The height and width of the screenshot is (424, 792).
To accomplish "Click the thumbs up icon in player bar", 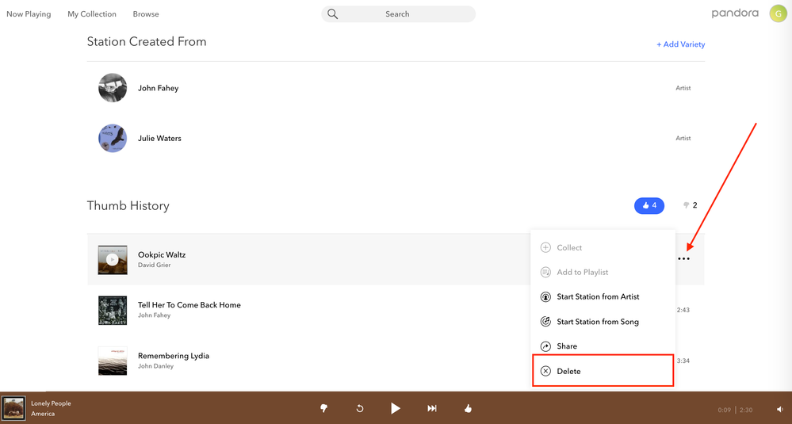I will (x=469, y=408).
